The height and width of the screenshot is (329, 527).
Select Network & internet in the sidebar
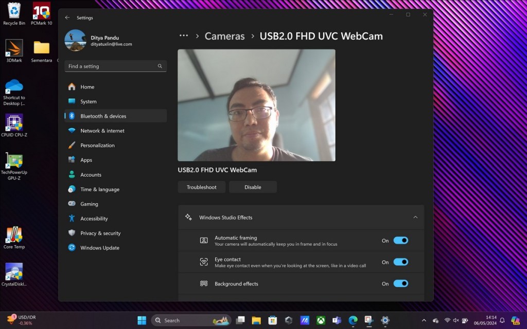(102, 131)
